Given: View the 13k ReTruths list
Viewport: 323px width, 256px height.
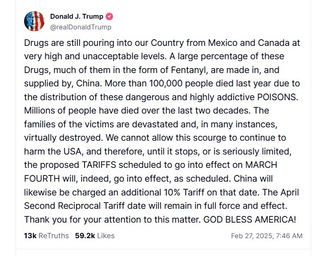Looking at the screenshot, I should point(46,236).
